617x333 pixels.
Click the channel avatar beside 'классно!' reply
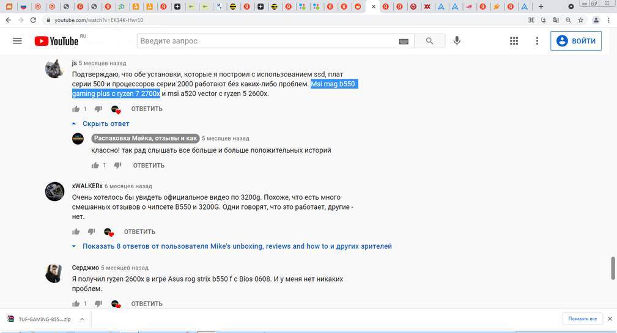click(78, 138)
